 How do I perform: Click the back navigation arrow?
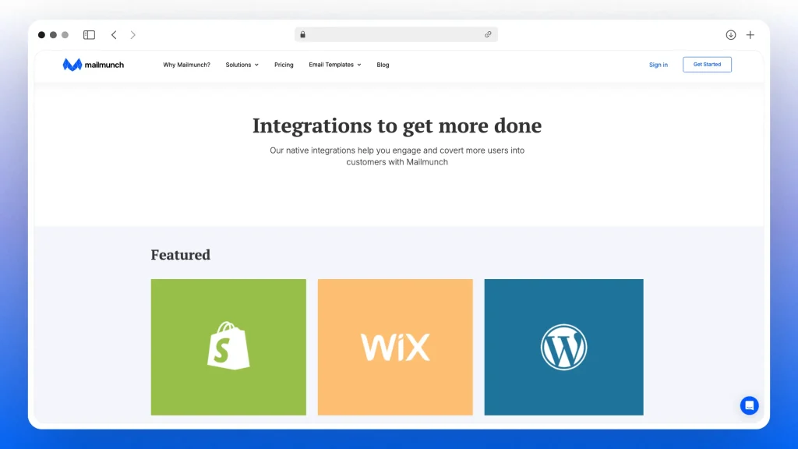coord(114,34)
